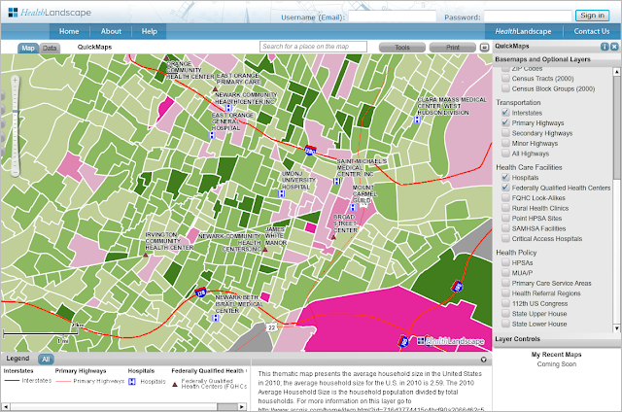Screen dimensions: 622x412
Task: Enable the HPSAs layer
Action: pyautogui.click(x=505, y=262)
